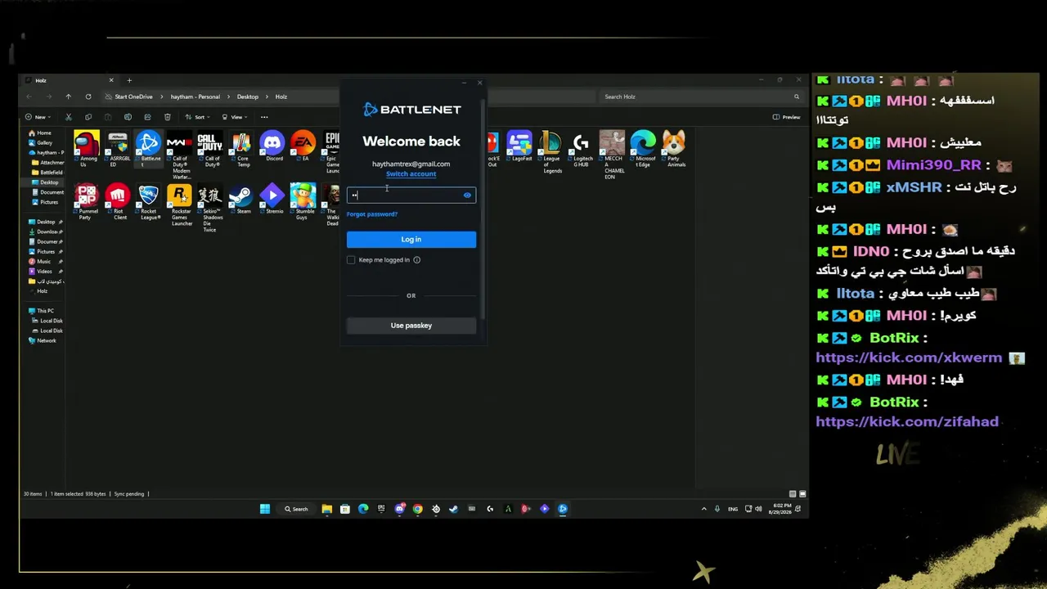The image size is (1047, 589).
Task: Click the taskbar Search box
Action: coord(296,509)
